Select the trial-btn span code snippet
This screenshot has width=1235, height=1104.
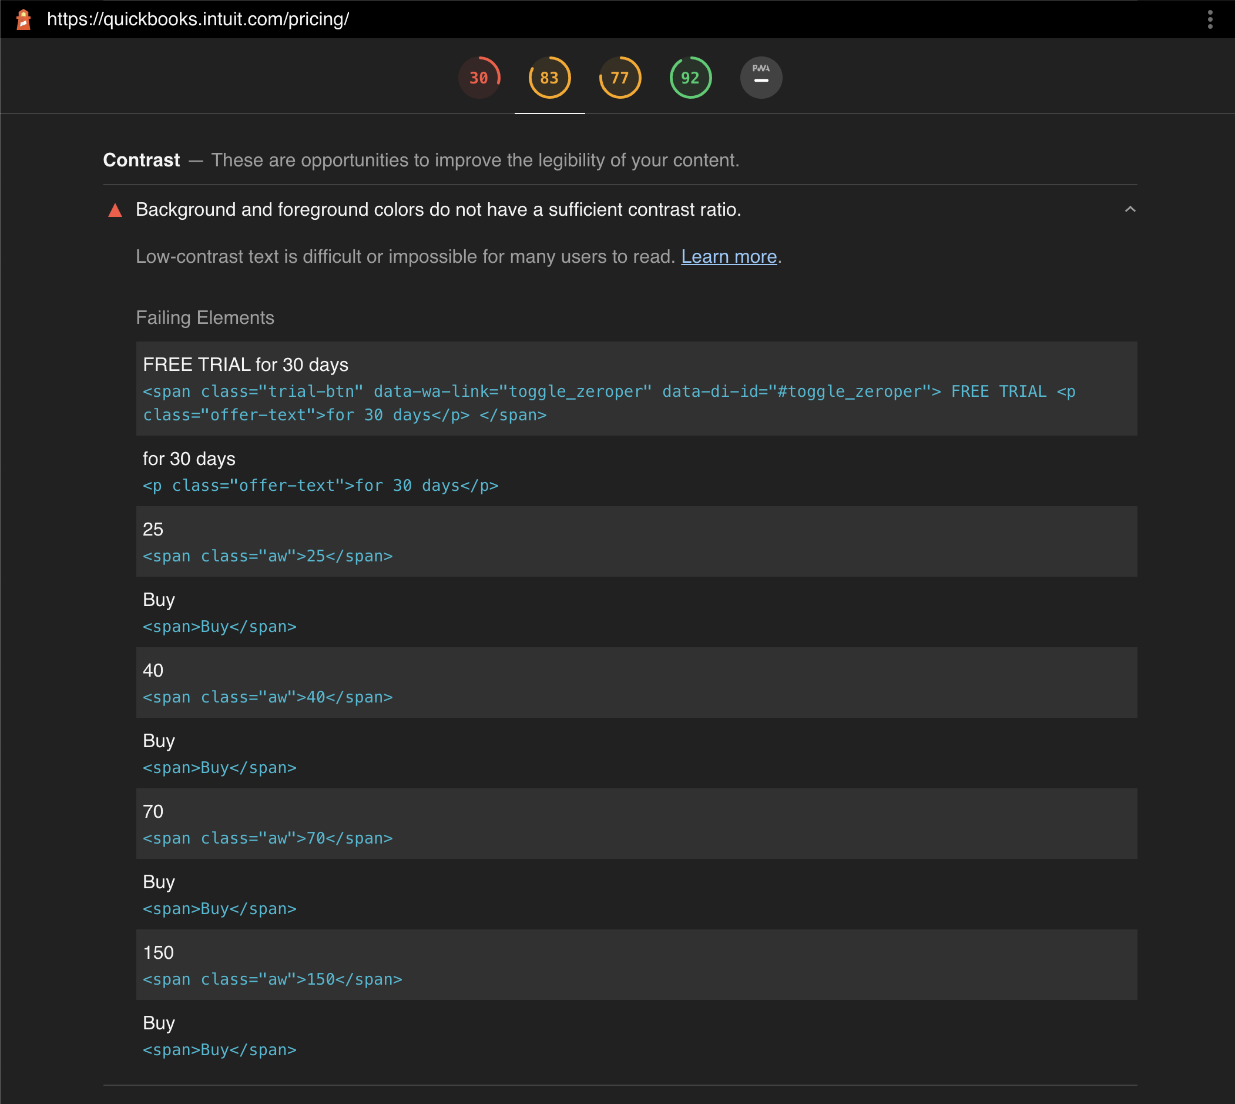point(609,403)
